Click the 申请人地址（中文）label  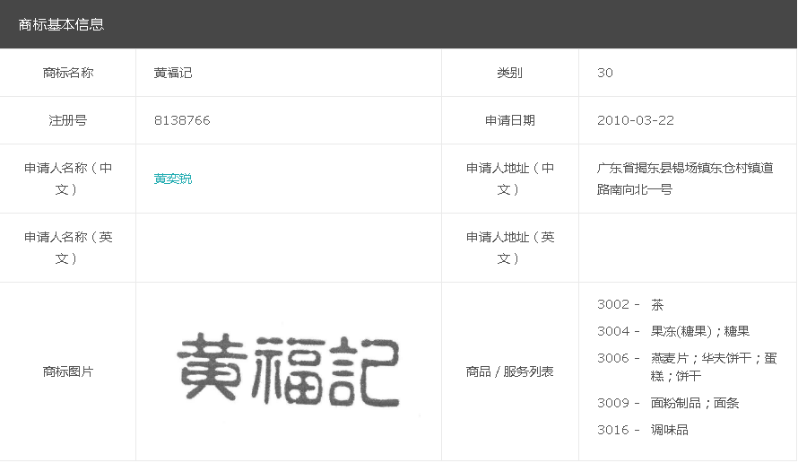[509, 179]
